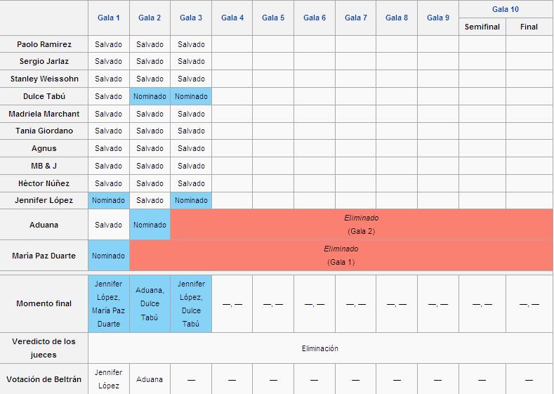
Task: Open the Gala 1 link
Action: (x=108, y=18)
